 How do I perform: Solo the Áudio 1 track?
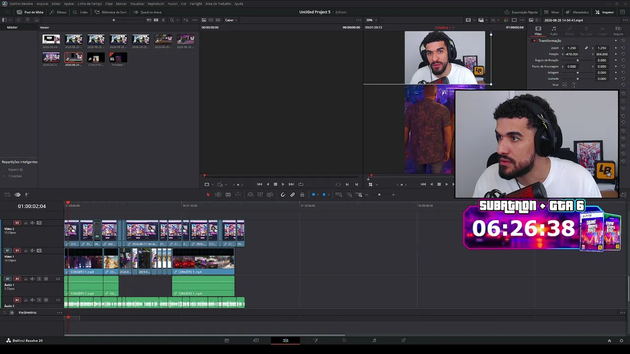click(39, 279)
